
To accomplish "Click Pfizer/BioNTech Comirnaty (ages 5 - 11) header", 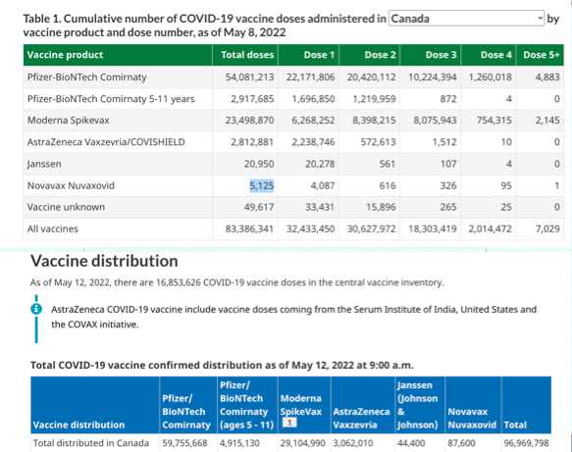I will point(247,405).
